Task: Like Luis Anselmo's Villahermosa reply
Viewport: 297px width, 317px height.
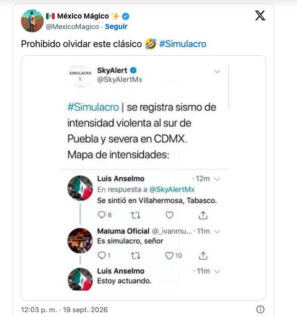Action: [169, 215]
